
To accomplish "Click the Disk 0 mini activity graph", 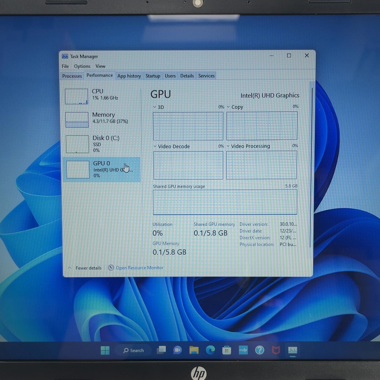I will pos(77,144).
